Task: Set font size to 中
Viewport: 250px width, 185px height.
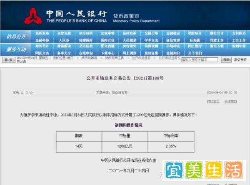Action: pyautogui.click(x=27, y=93)
